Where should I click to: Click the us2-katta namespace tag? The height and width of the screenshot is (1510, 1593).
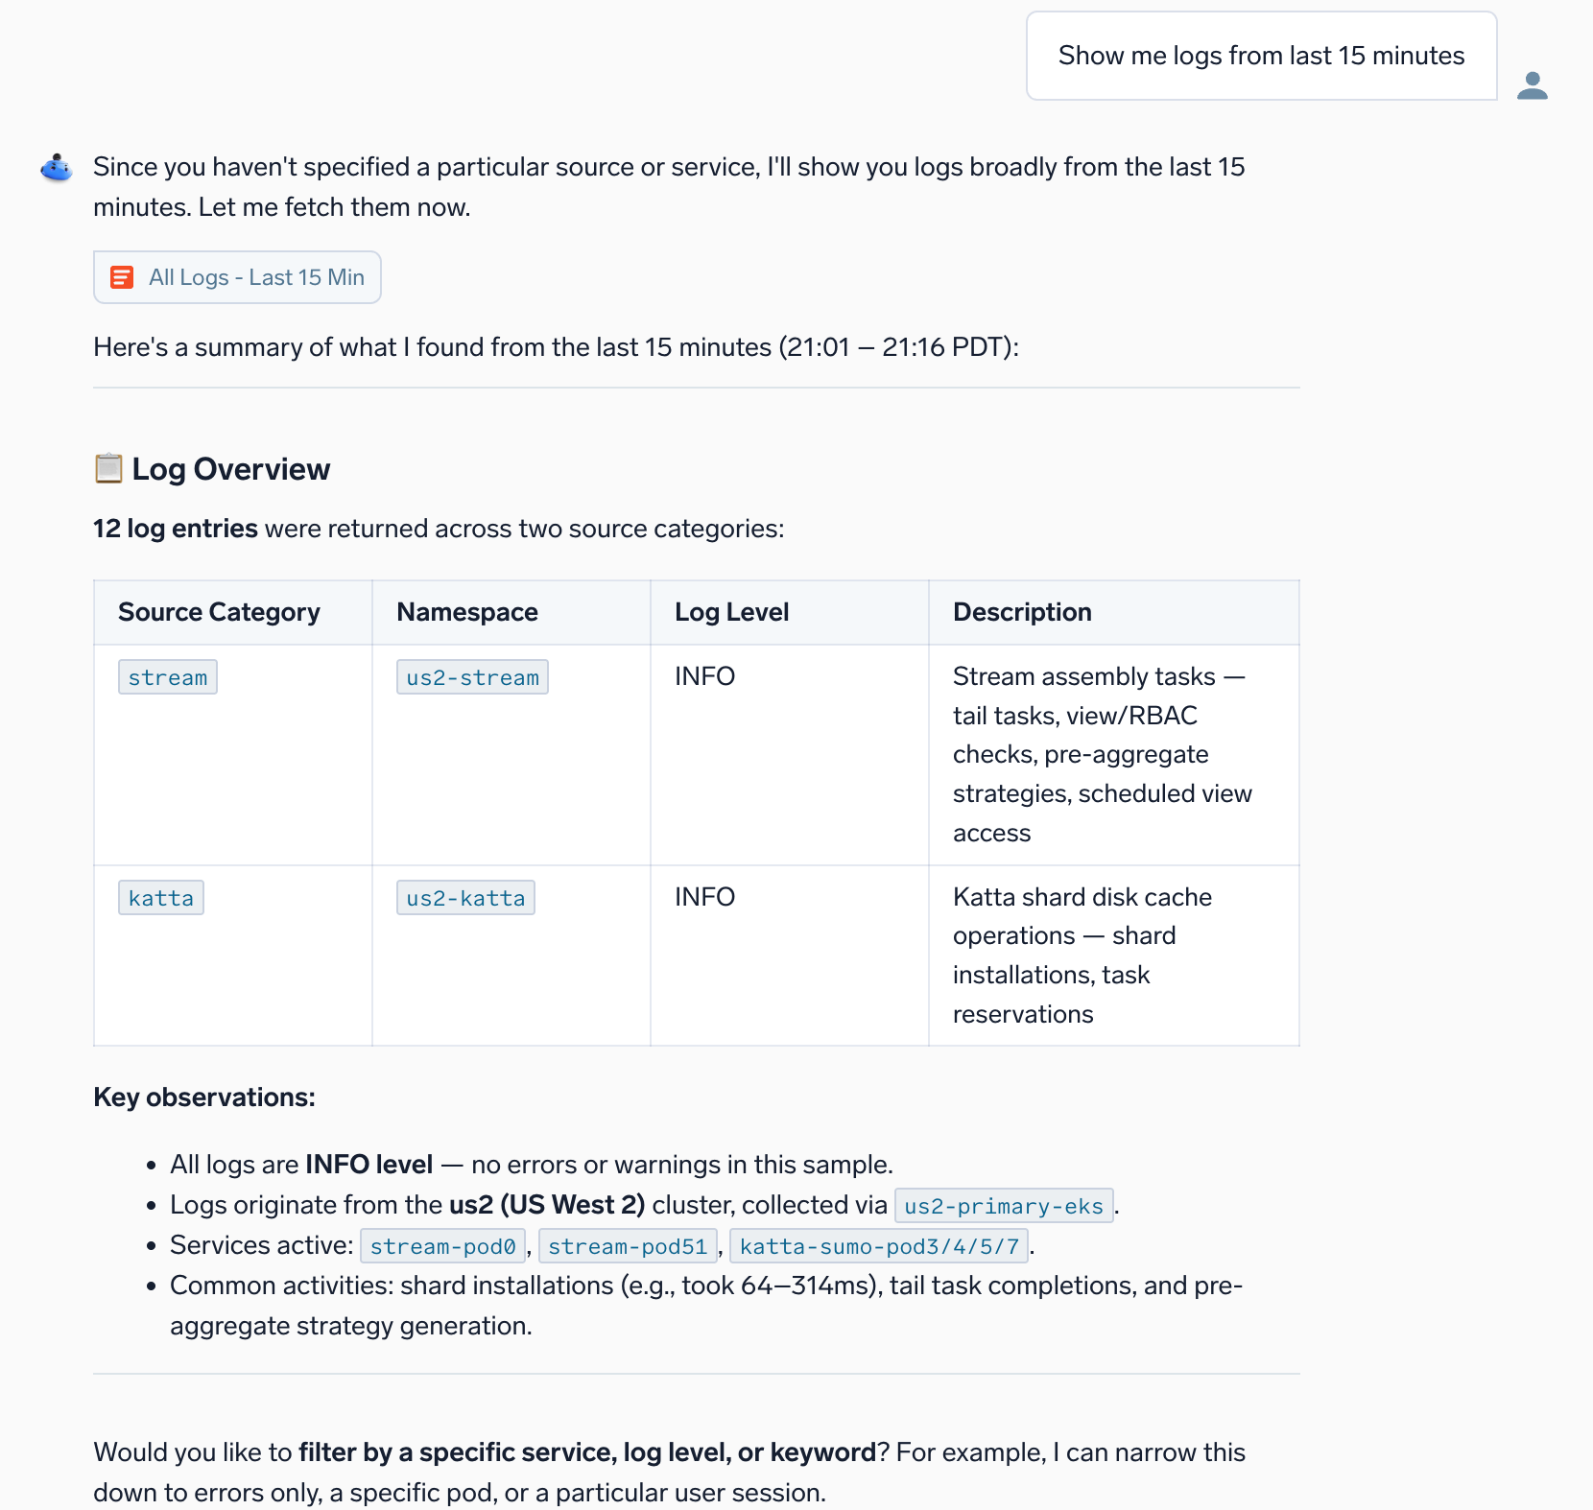pyautogui.click(x=465, y=898)
